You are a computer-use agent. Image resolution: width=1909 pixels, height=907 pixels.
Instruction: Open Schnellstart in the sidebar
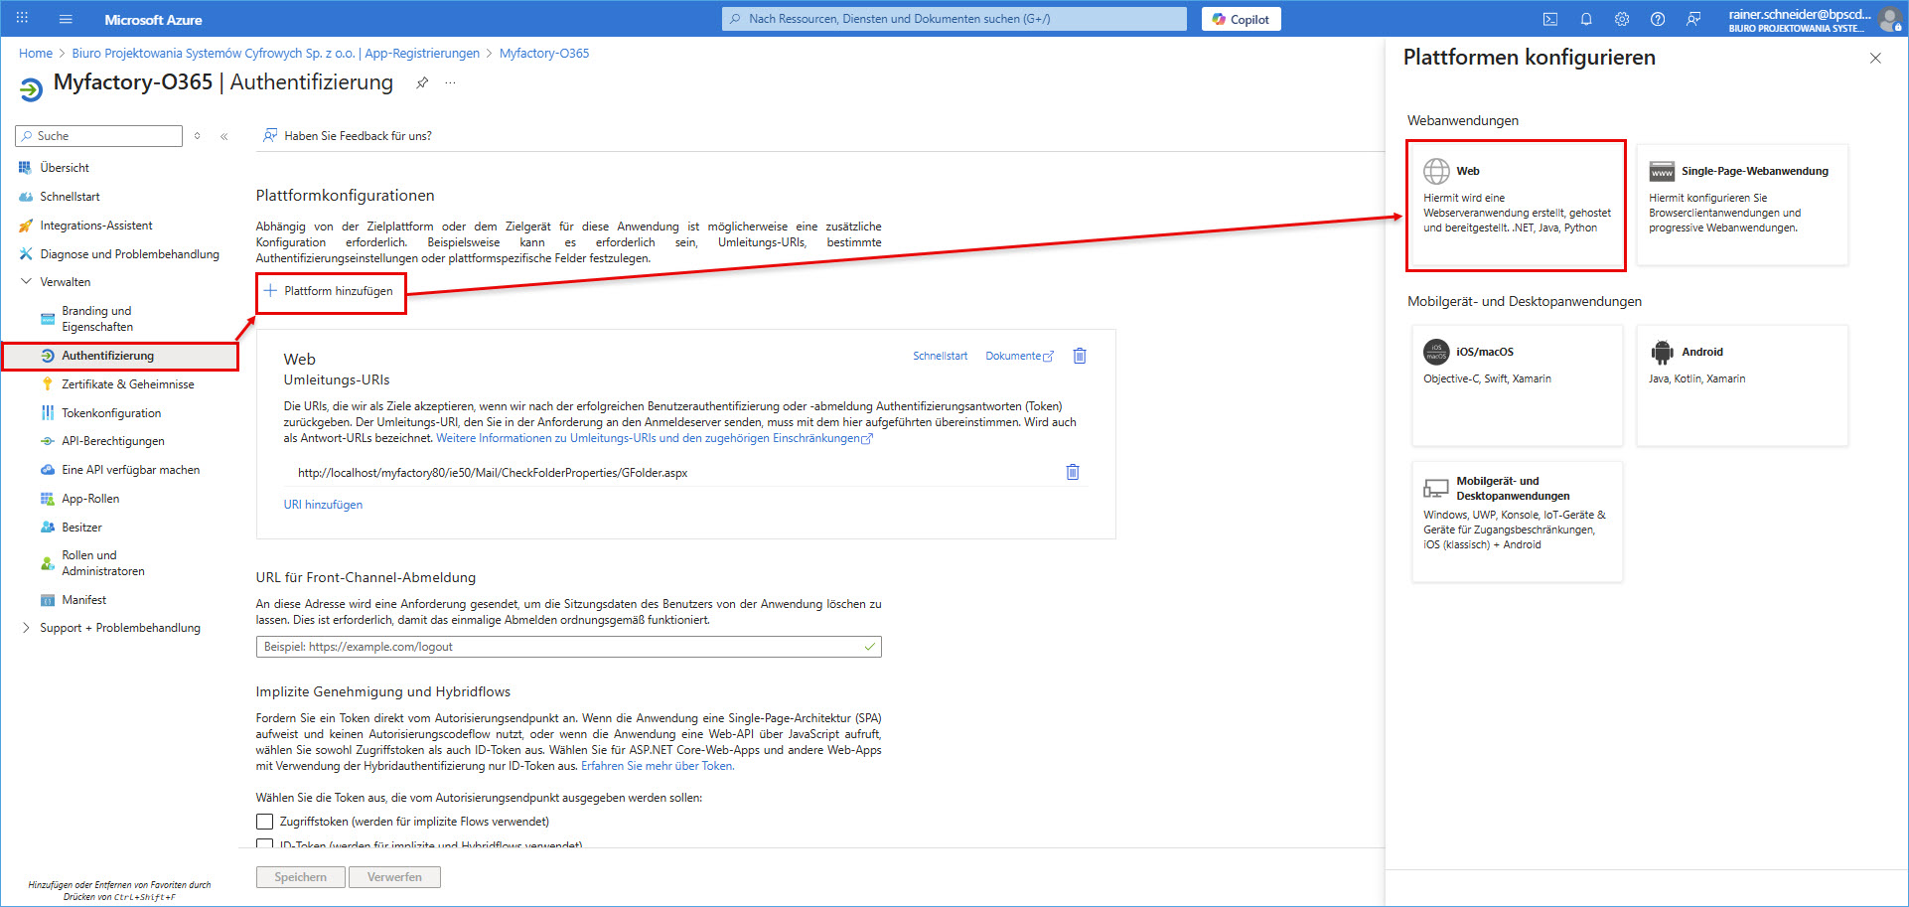[70, 197]
